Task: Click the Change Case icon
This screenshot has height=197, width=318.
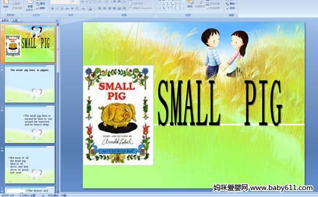Action: pyautogui.click(x=84, y=8)
